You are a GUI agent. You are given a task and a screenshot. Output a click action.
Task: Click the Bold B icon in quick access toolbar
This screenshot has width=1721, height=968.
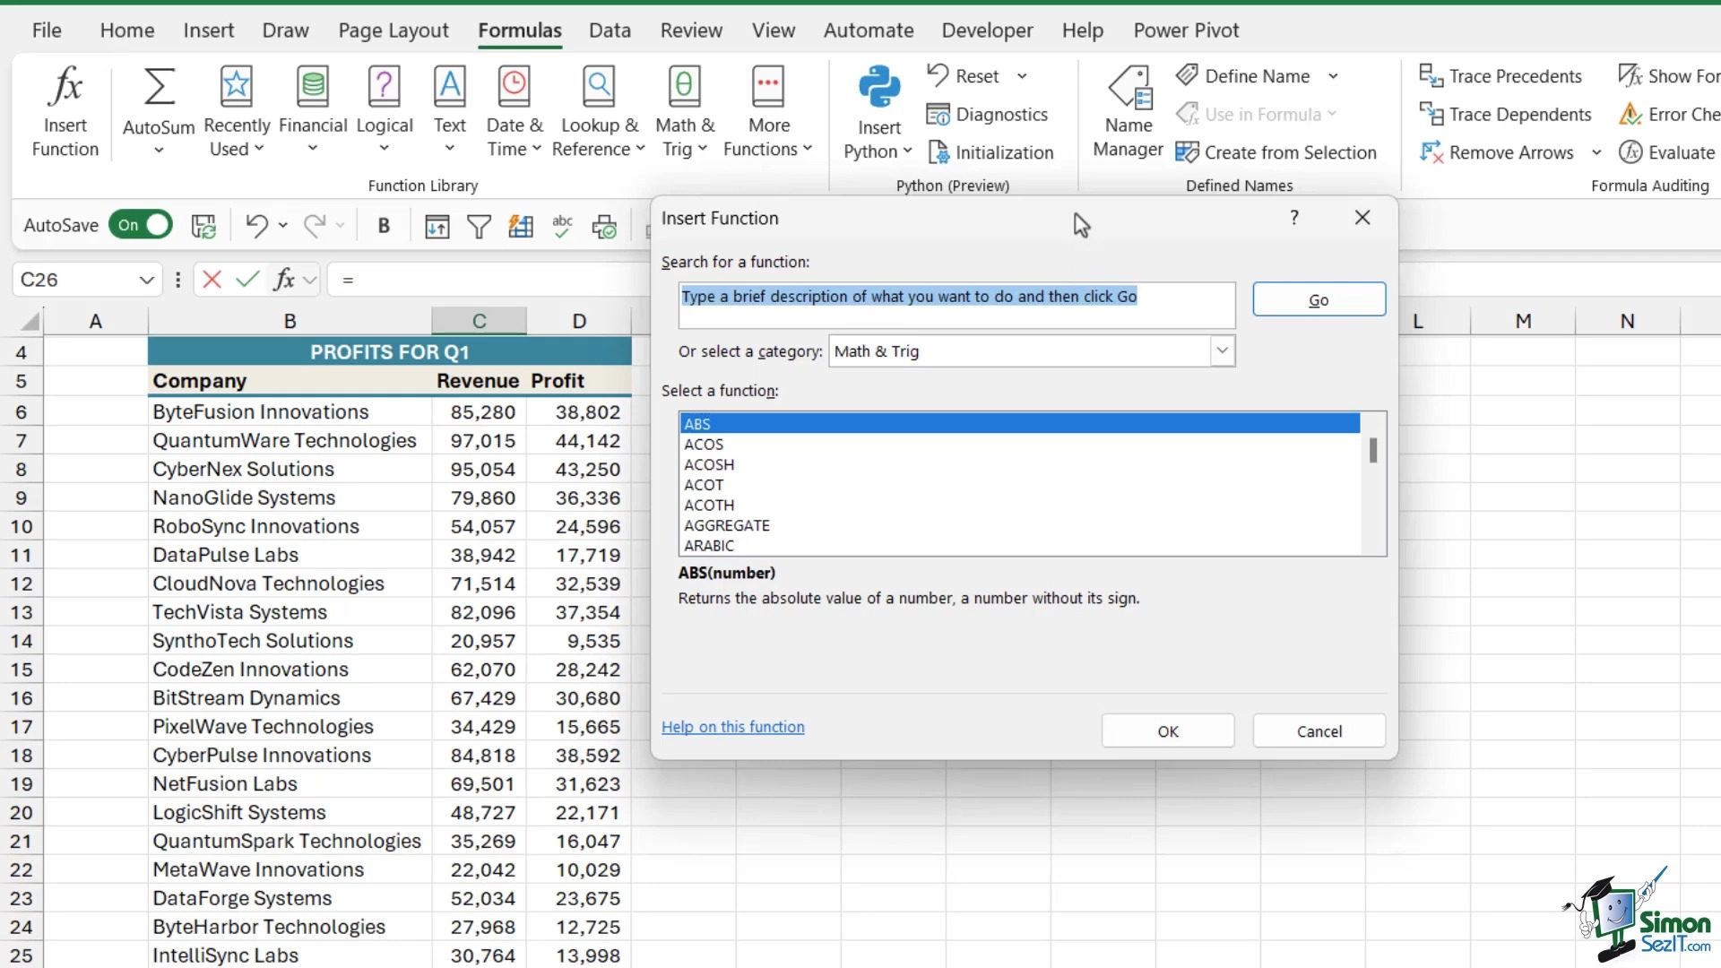pos(384,226)
